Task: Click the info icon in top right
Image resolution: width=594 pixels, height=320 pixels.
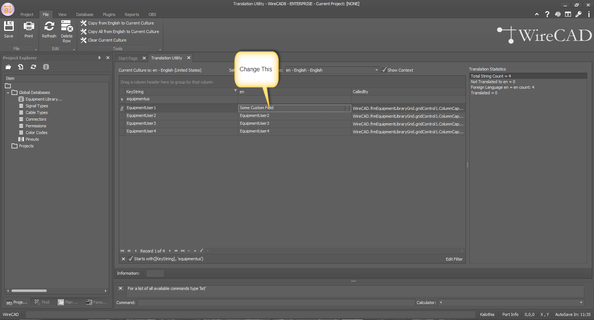Action: [589, 14]
